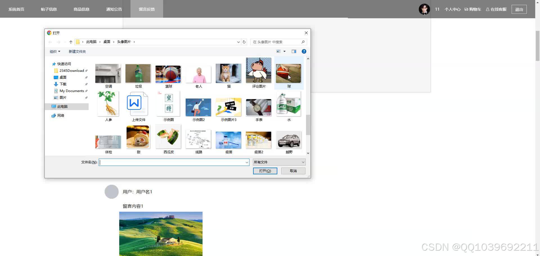
Task: Select the 西瓜皮 image file
Action: (x=168, y=137)
